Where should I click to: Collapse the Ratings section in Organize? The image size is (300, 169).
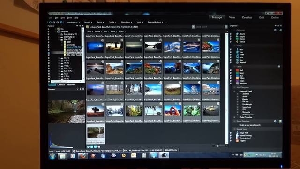[235, 46]
